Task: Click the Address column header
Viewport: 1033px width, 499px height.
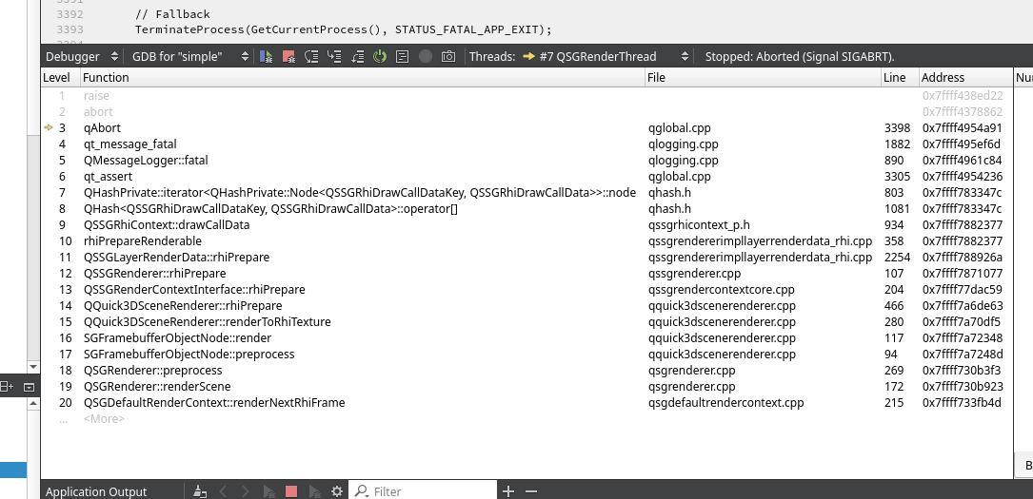Action: (943, 77)
